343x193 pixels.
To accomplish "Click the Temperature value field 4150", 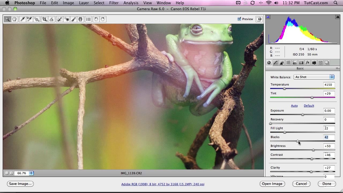I will click(x=329, y=85).
